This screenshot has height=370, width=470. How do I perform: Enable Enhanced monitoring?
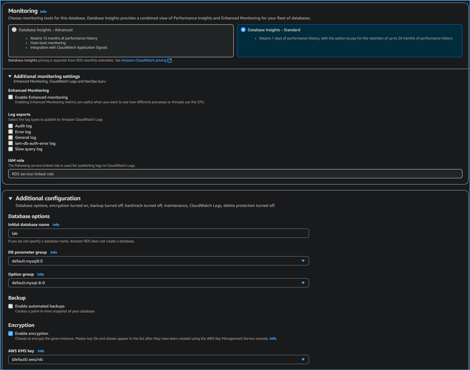point(10,97)
